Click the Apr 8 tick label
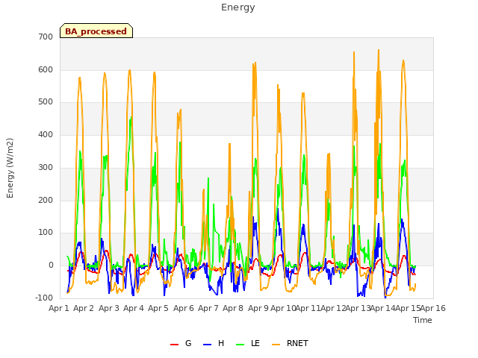Screen dimensions: 478x358 click(233, 308)
